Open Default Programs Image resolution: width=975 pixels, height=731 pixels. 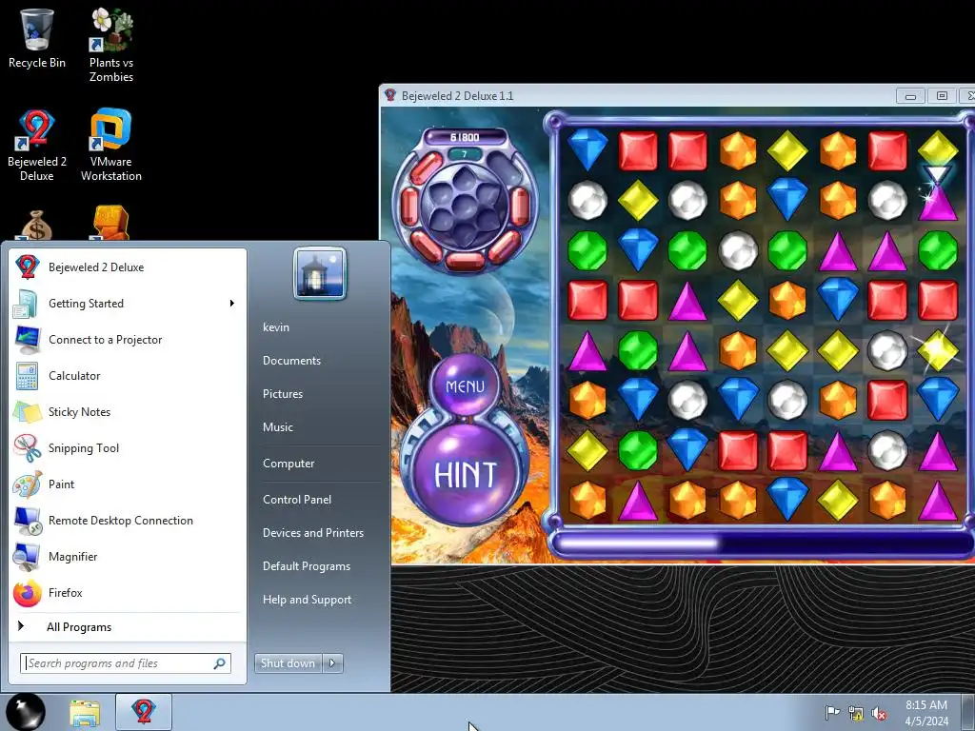pyautogui.click(x=307, y=566)
